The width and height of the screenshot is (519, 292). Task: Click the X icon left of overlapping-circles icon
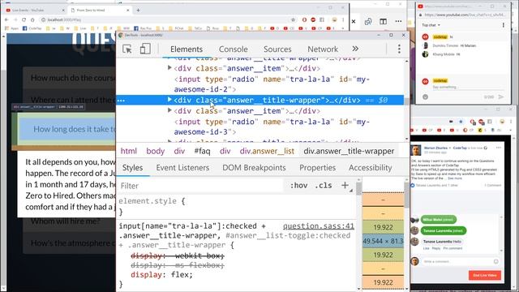coord(354,22)
